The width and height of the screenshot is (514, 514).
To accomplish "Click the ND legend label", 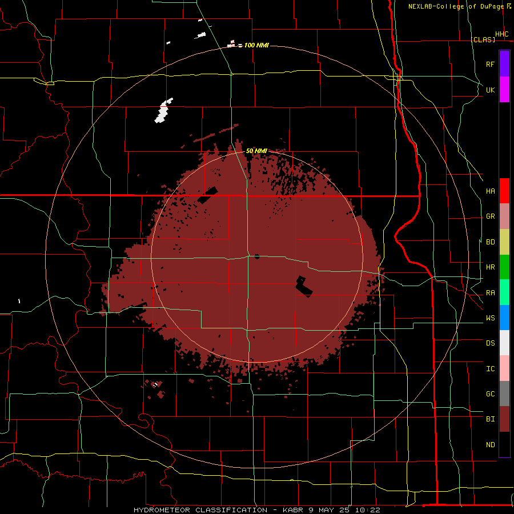I will coord(490,445).
